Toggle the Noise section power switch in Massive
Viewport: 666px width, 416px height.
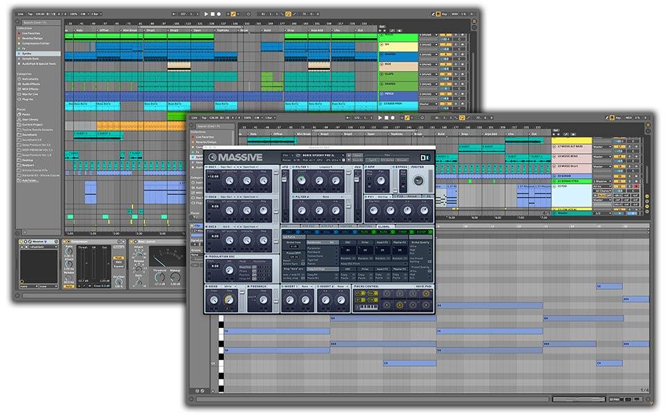tap(207, 286)
